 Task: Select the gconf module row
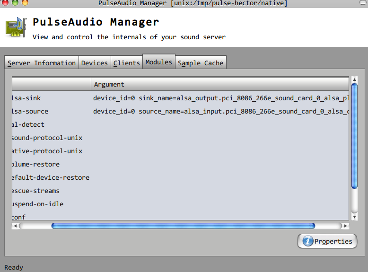(x=180, y=216)
